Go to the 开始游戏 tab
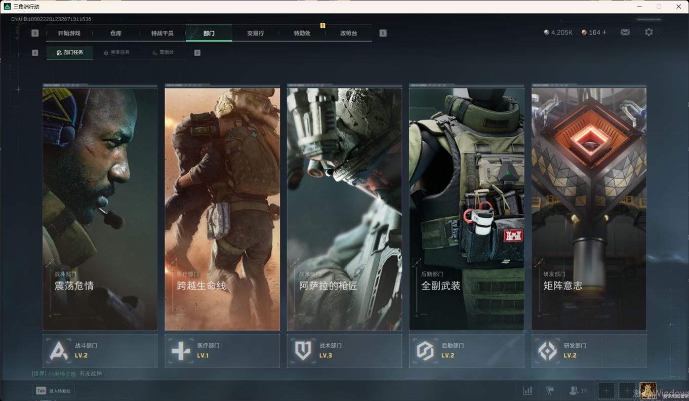The image size is (689, 401). [69, 33]
